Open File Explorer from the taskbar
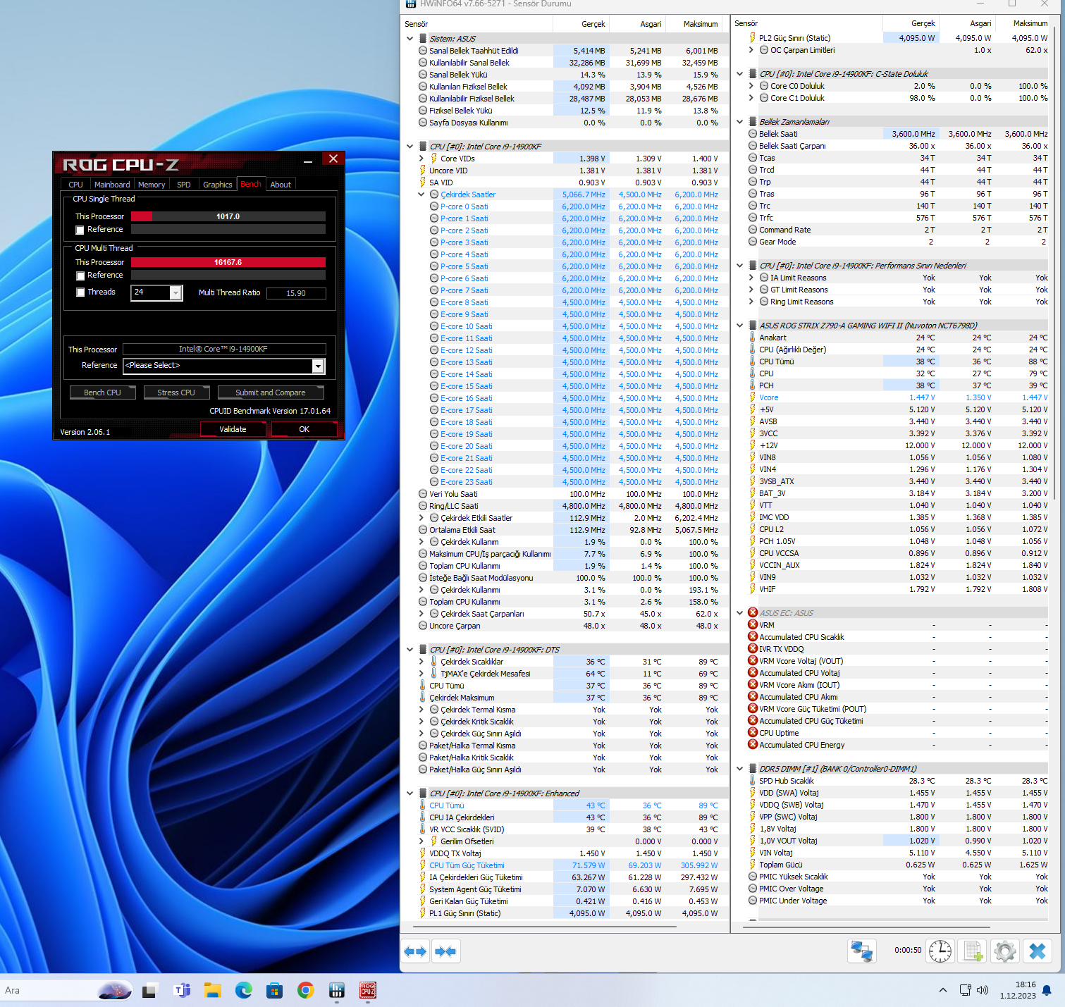The width and height of the screenshot is (1065, 1007). (x=213, y=991)
